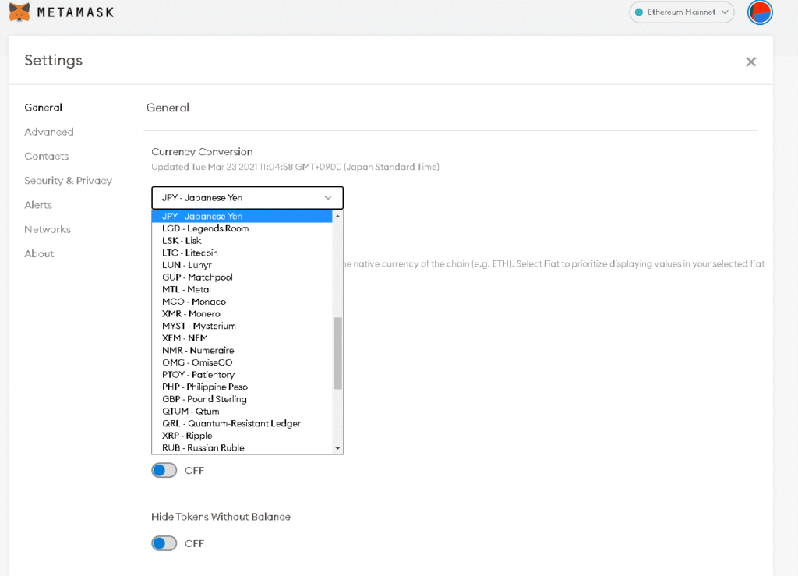798x576 pixels.
Task: Click the MetaMask fox logo
Action: click(20, 12)
